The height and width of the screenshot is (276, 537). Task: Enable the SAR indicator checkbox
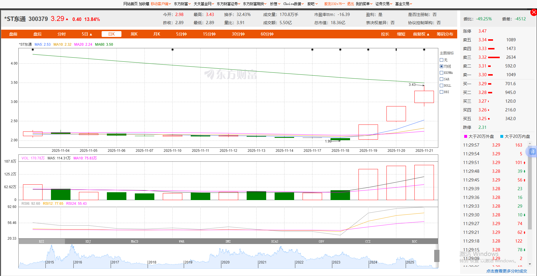point(441,79)
